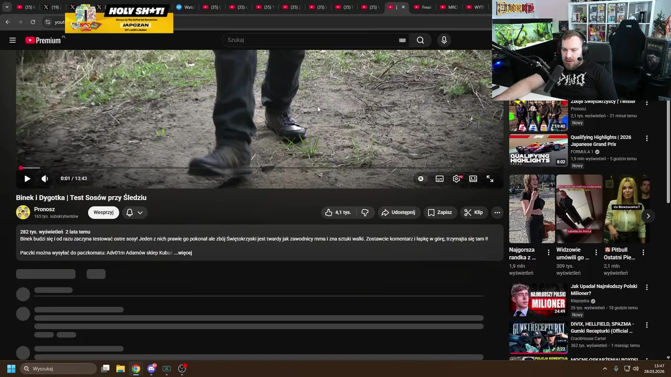The height and width of the screenshot is (377, 671).
Task: Dislike the video
Action: (365, 212)
